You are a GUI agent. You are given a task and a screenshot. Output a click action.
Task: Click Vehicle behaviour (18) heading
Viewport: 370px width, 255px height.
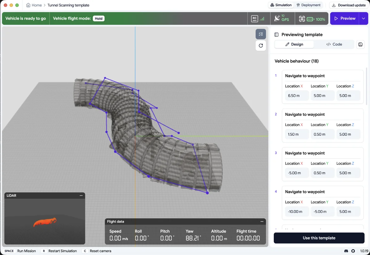click(297, 61)
